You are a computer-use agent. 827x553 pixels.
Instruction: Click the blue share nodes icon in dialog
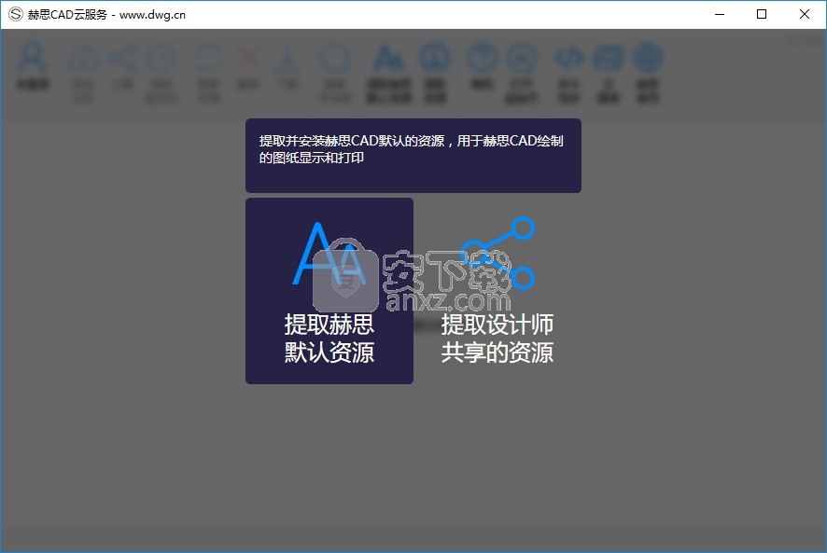tap(498, 254)
